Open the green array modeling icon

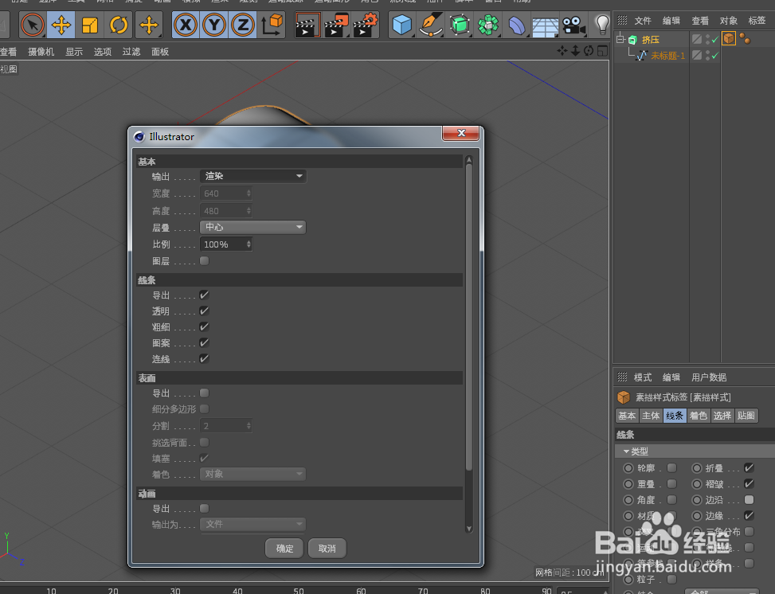click(487, 25)
